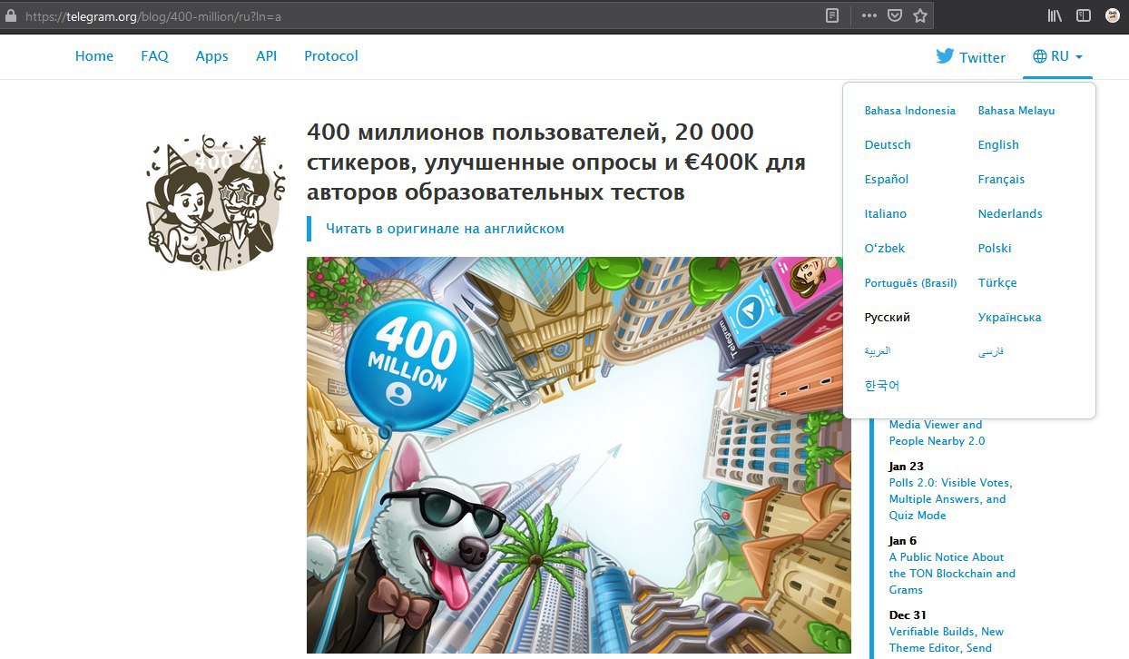Choose Español from language list
This screenshot has height=659, width=1129.
pos(887,180)
